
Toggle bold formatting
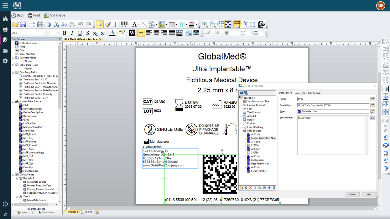(x=65, y=33)
